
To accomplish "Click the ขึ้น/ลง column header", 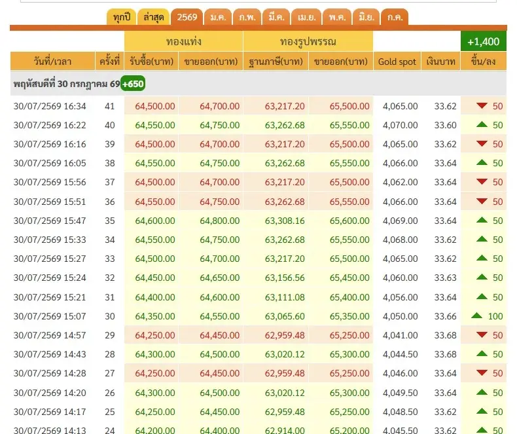I will [484, 62].
